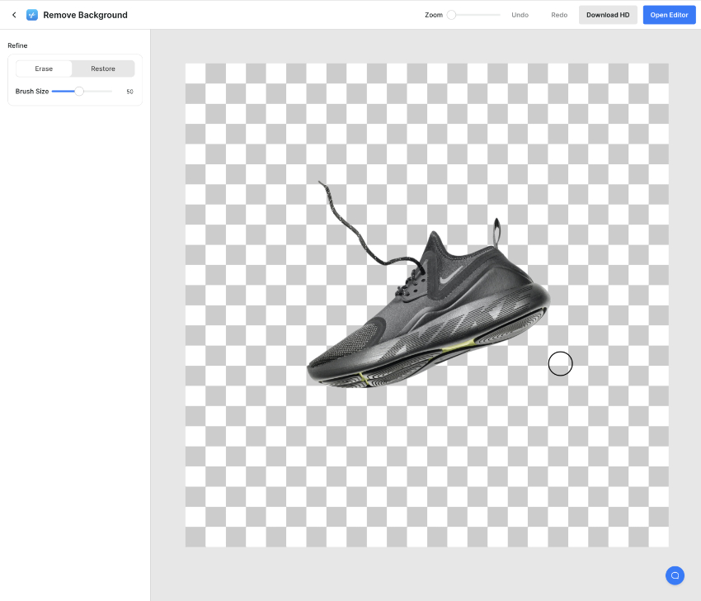Click Undo in the top bar
Screen dimensions: 701x601
[520, 15]
